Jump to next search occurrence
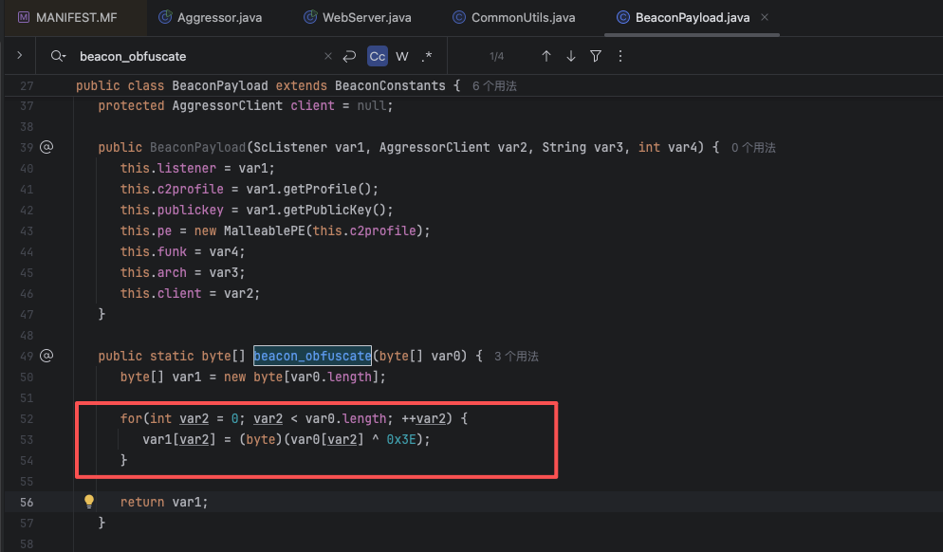 [x=571, y=57]
